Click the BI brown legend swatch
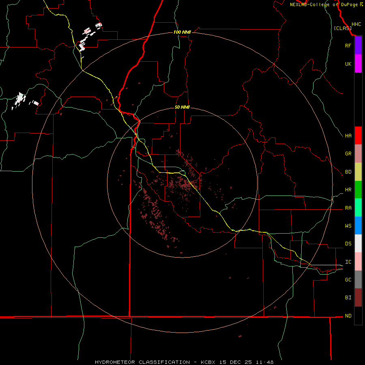 [358, 298]
